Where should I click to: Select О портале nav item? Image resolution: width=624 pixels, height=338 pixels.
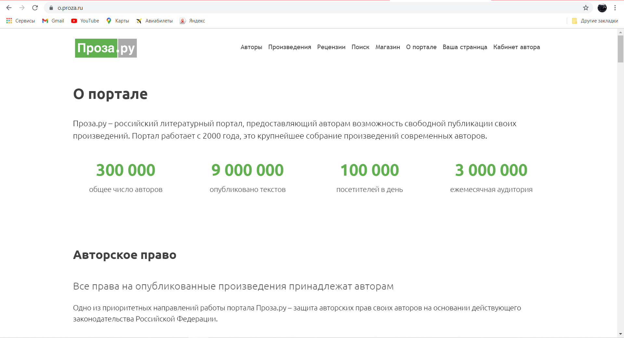(x=421, y=47)
